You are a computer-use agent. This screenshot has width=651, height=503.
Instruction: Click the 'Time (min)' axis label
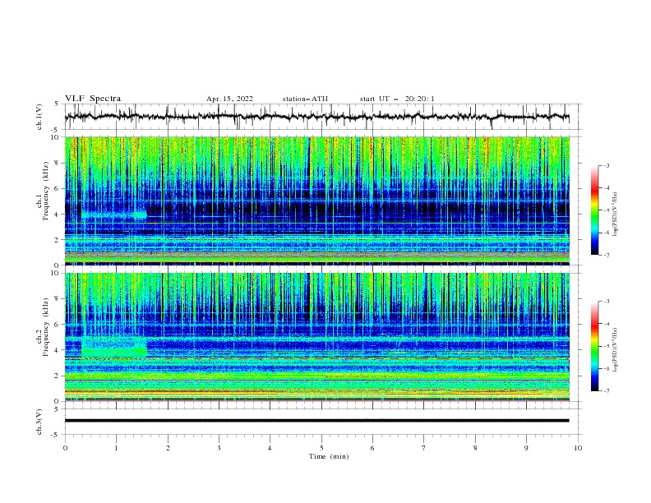(329, 456)
